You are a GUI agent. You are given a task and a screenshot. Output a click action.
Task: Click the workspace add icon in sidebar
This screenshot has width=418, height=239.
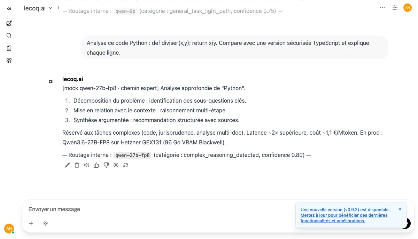click(x=9, y=61)
